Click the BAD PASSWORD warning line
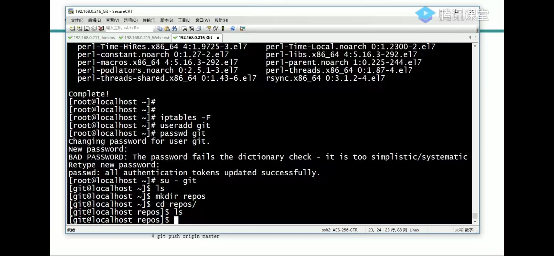The image size is (554, 256). click(268, 157)
